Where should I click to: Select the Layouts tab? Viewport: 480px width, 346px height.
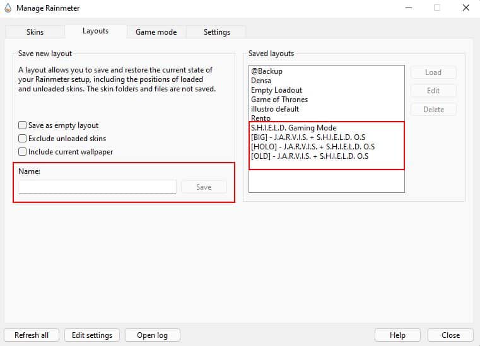pos(95,31)
